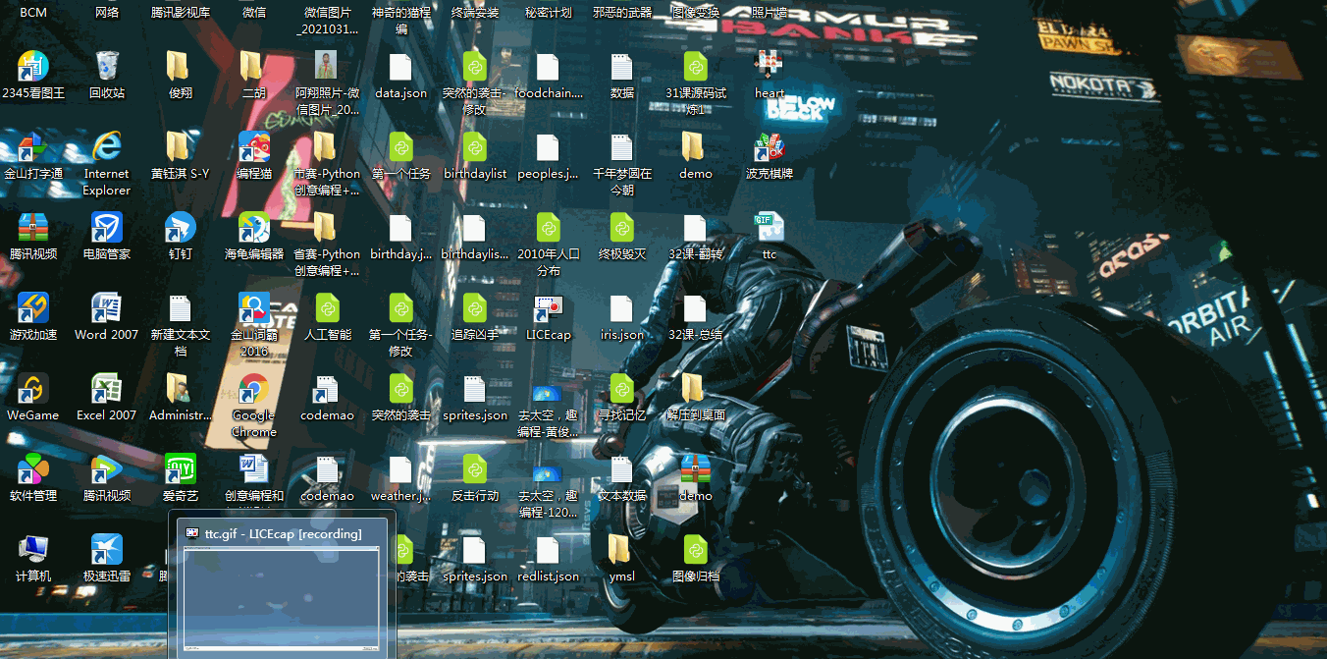The image size is (1327, 659).
Task: Select the 突然的袭击-修改 Python file
Action: pos(475,67)
